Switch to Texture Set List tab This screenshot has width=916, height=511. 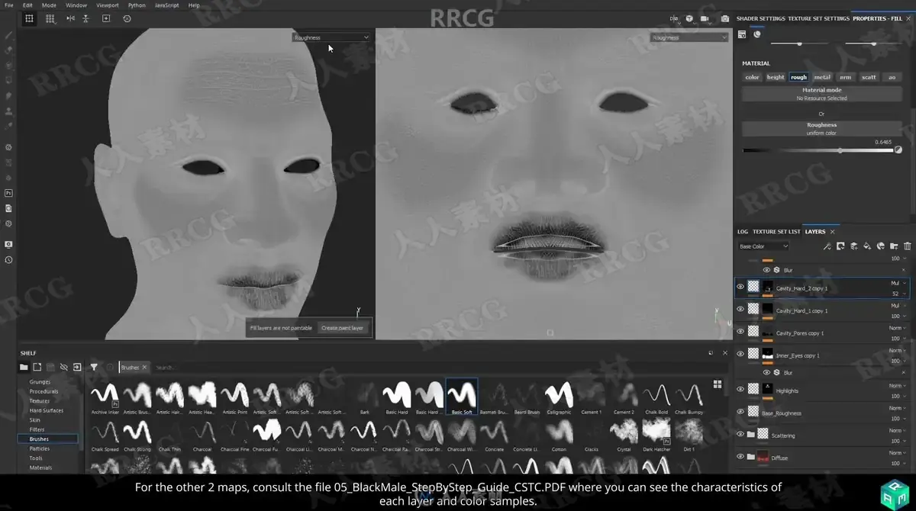pyautogui.click(x=776, y=231)
